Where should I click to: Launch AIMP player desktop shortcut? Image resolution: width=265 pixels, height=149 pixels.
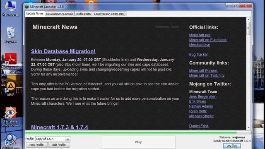(11, 89)
